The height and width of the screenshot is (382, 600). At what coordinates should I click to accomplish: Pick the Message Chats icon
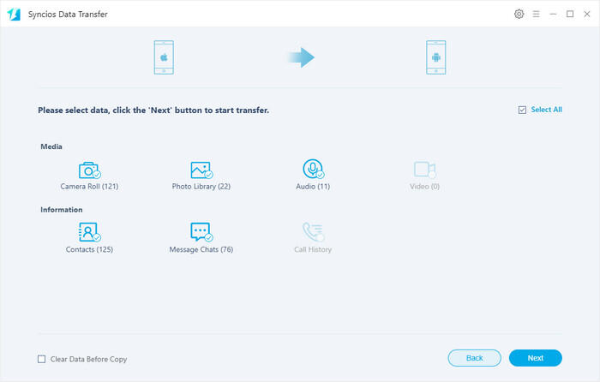(x=201, y=232)
